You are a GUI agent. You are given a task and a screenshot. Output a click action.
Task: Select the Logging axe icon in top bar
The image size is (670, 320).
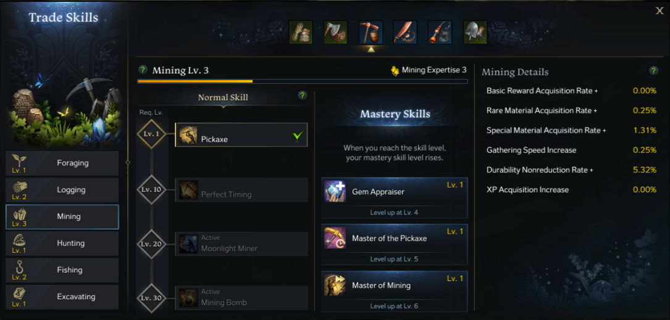coord(336,33)
